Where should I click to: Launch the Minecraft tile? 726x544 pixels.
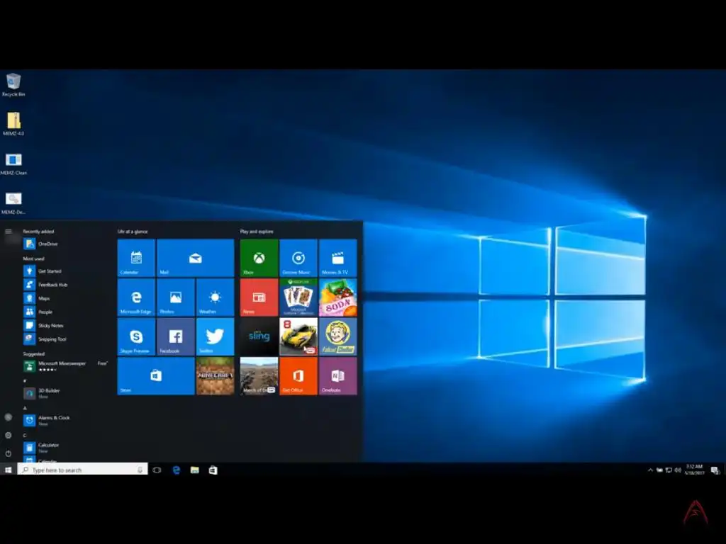coord(215,375)
